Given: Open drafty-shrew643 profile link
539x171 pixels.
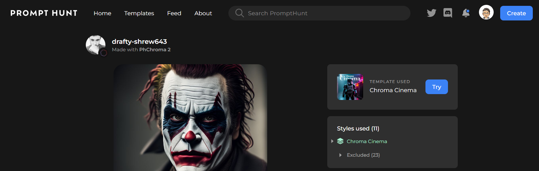Looking at the screenshot, I should [x=139, y=42].
